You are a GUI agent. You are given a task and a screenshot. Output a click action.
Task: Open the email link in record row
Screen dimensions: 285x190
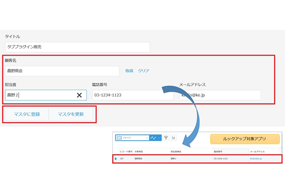256,159
